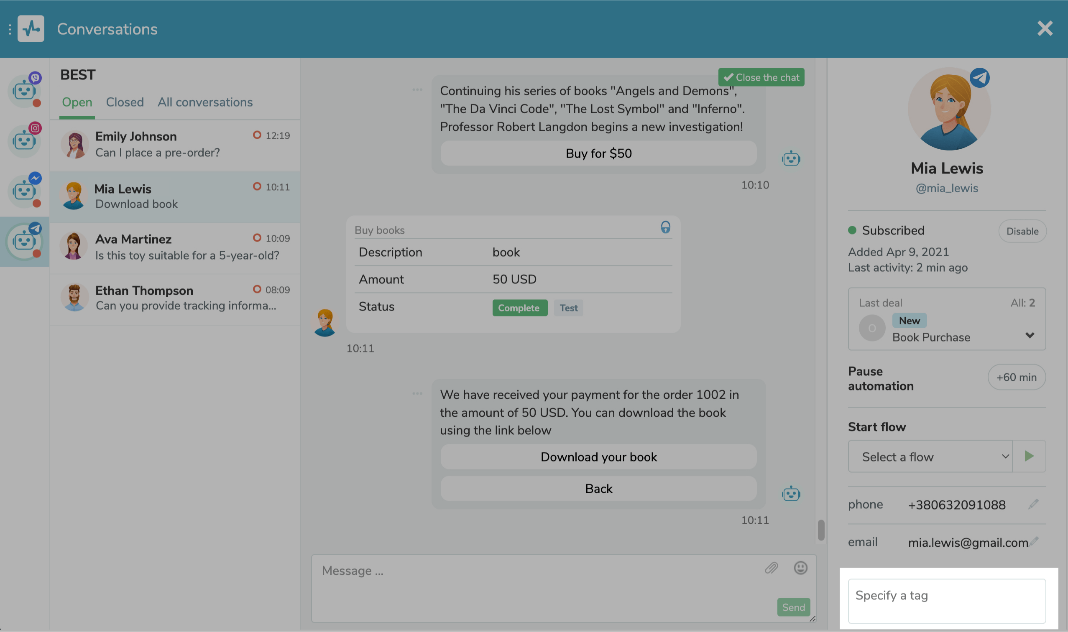
Task: Switch to the Closed tab
Action: tap(125, 102)
